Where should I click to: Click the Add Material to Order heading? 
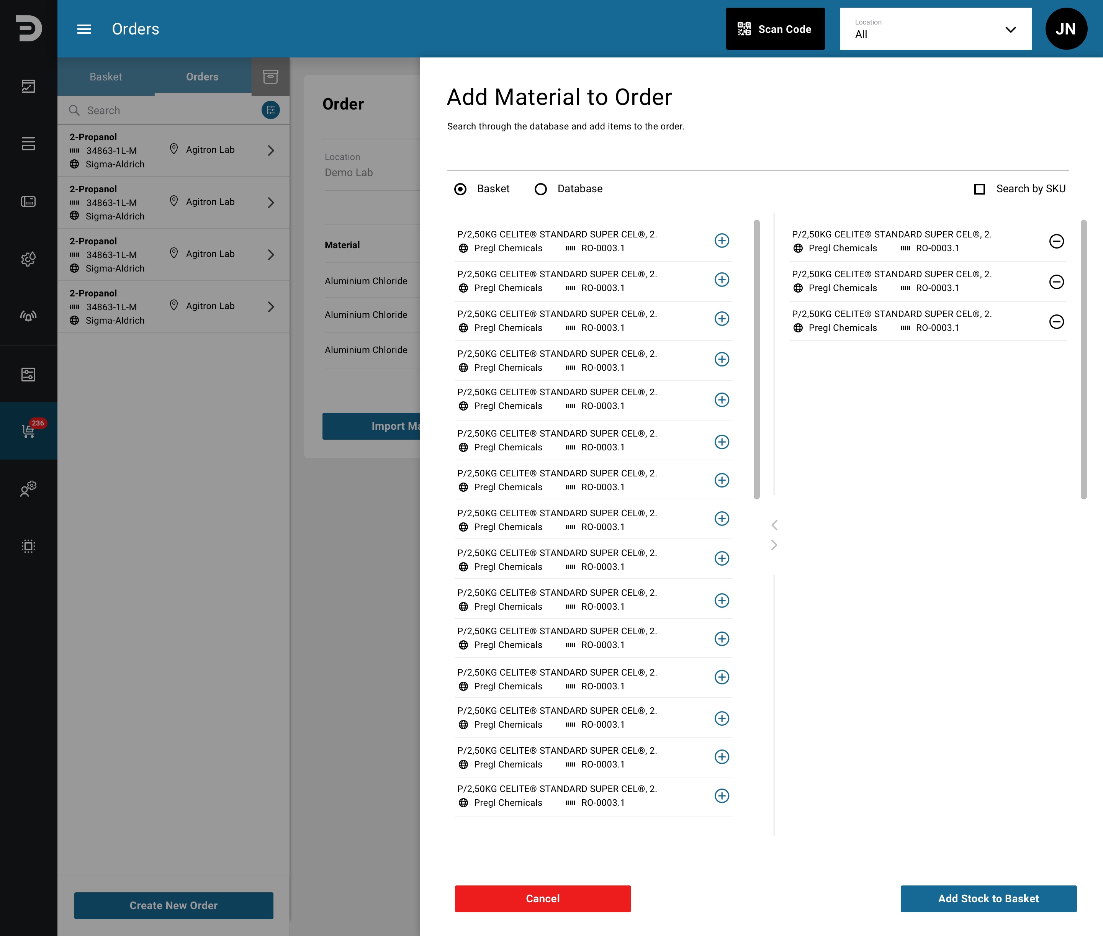(559, 97)
